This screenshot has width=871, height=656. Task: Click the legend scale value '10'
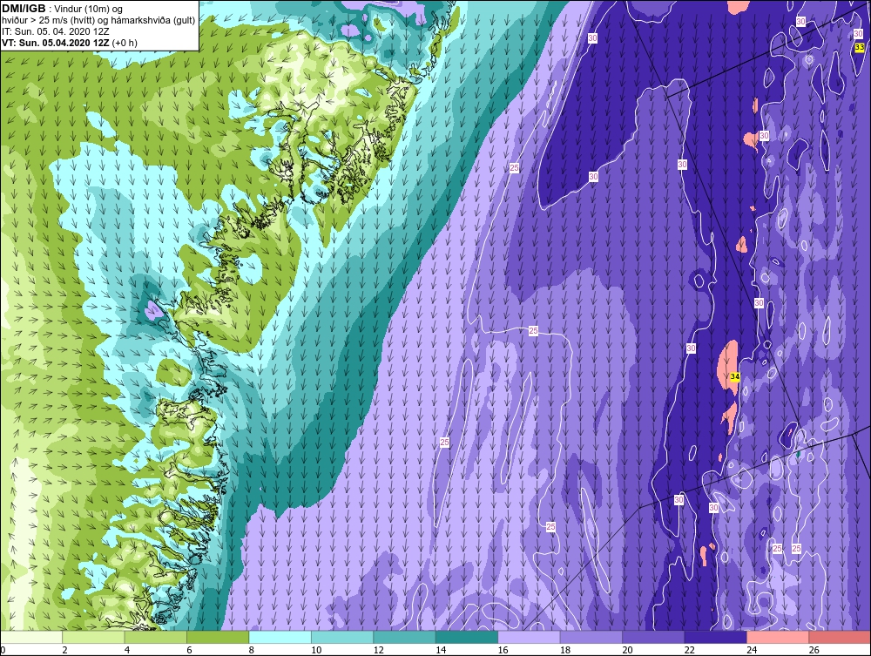click(x=316, y=650)
